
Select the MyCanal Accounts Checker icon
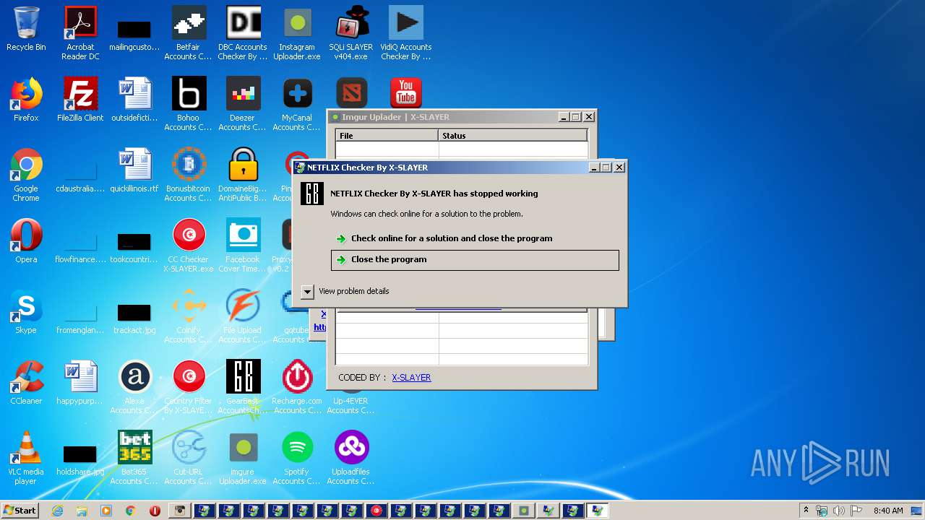click(297, 103)
